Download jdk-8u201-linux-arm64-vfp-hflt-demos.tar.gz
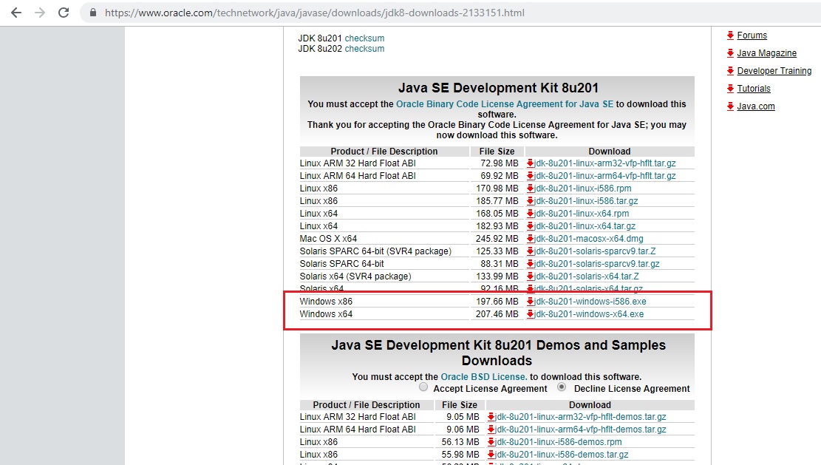 [581, 430]
